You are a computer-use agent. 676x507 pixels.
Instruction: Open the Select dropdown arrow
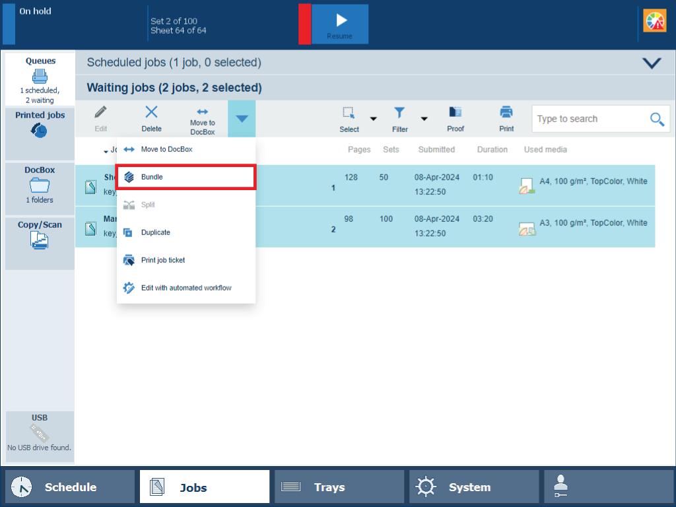coord(373,119)
